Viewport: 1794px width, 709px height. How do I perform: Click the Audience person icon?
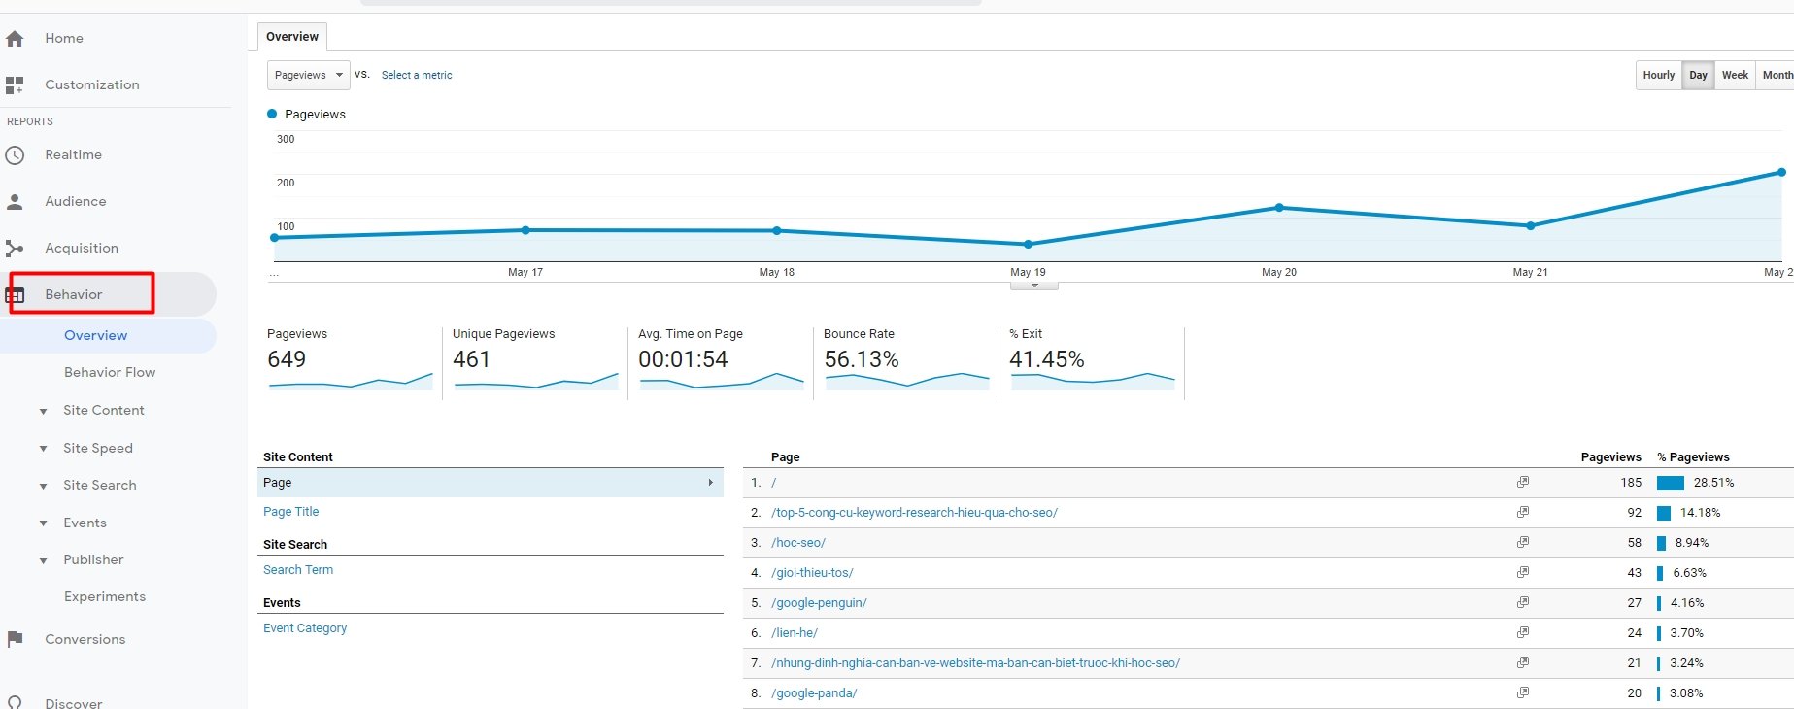pyautogui.click(x=15, y=202)
